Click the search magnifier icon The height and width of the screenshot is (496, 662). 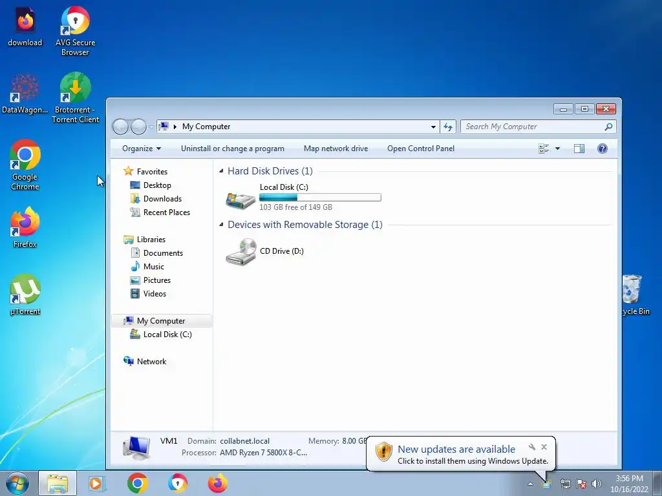pyautogui.click(x=608, y=127)
